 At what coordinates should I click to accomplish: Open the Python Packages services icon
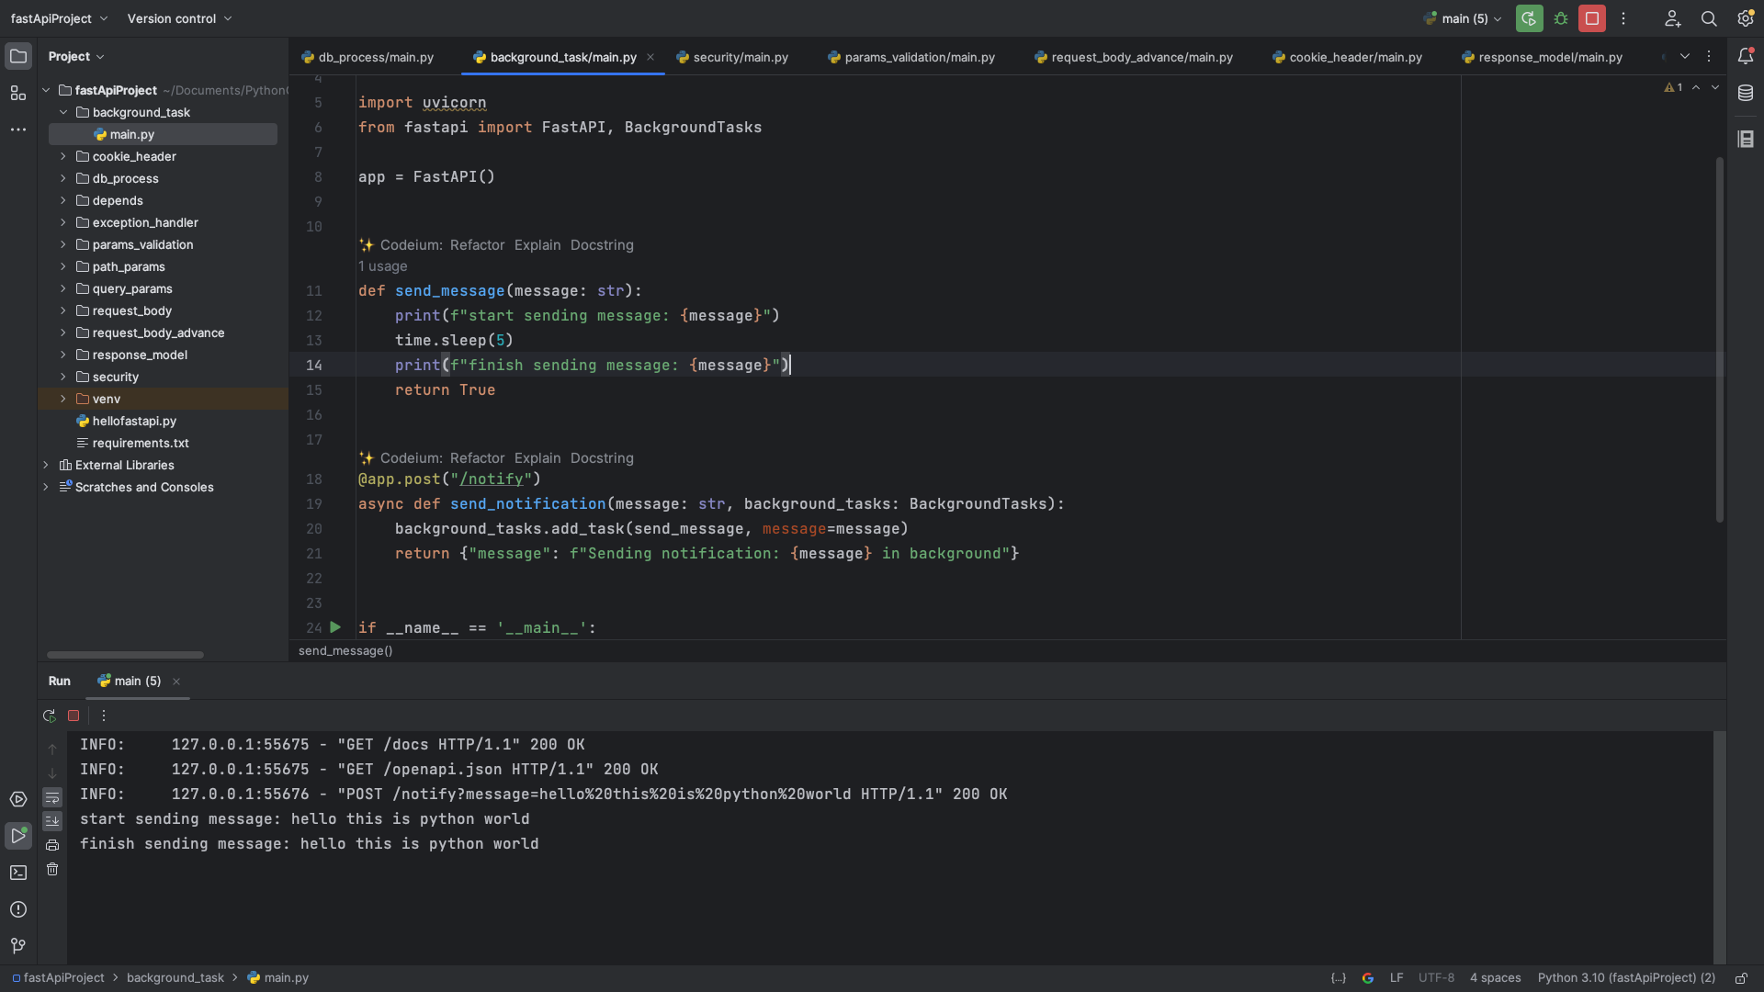click(18, 799)
